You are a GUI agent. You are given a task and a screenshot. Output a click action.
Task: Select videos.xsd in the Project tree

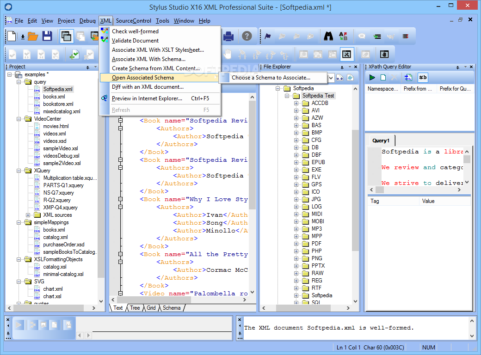click(x=55, y=141)
